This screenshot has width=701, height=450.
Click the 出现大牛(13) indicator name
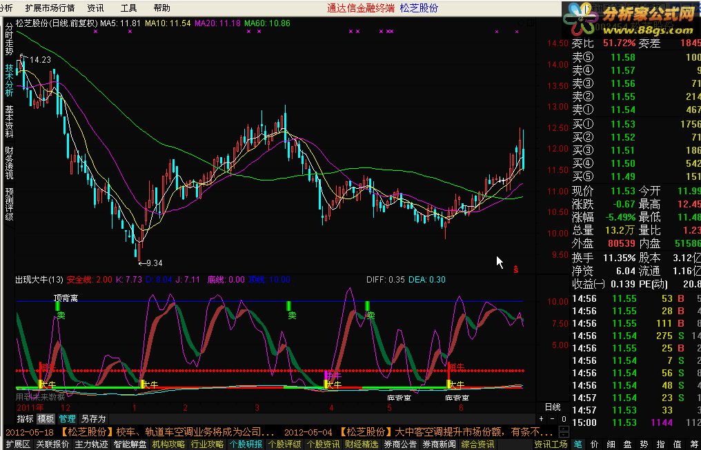pos(39,280)
